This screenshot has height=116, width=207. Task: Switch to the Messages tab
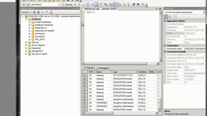(102, 68)
